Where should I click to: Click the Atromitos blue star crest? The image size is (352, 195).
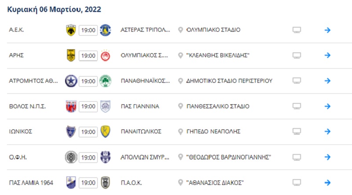click(70, 81)
